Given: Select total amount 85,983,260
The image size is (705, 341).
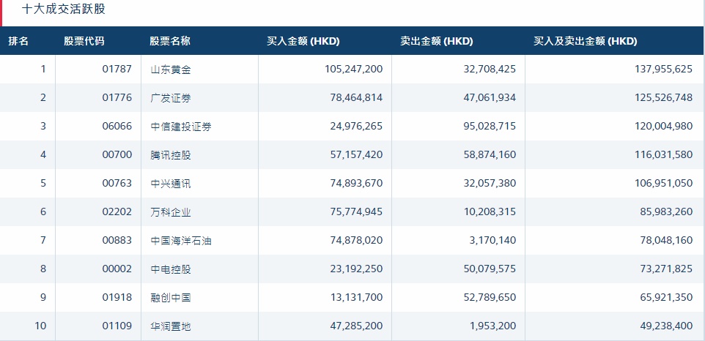Looking at the screenshot, I should tap(666, 211).
